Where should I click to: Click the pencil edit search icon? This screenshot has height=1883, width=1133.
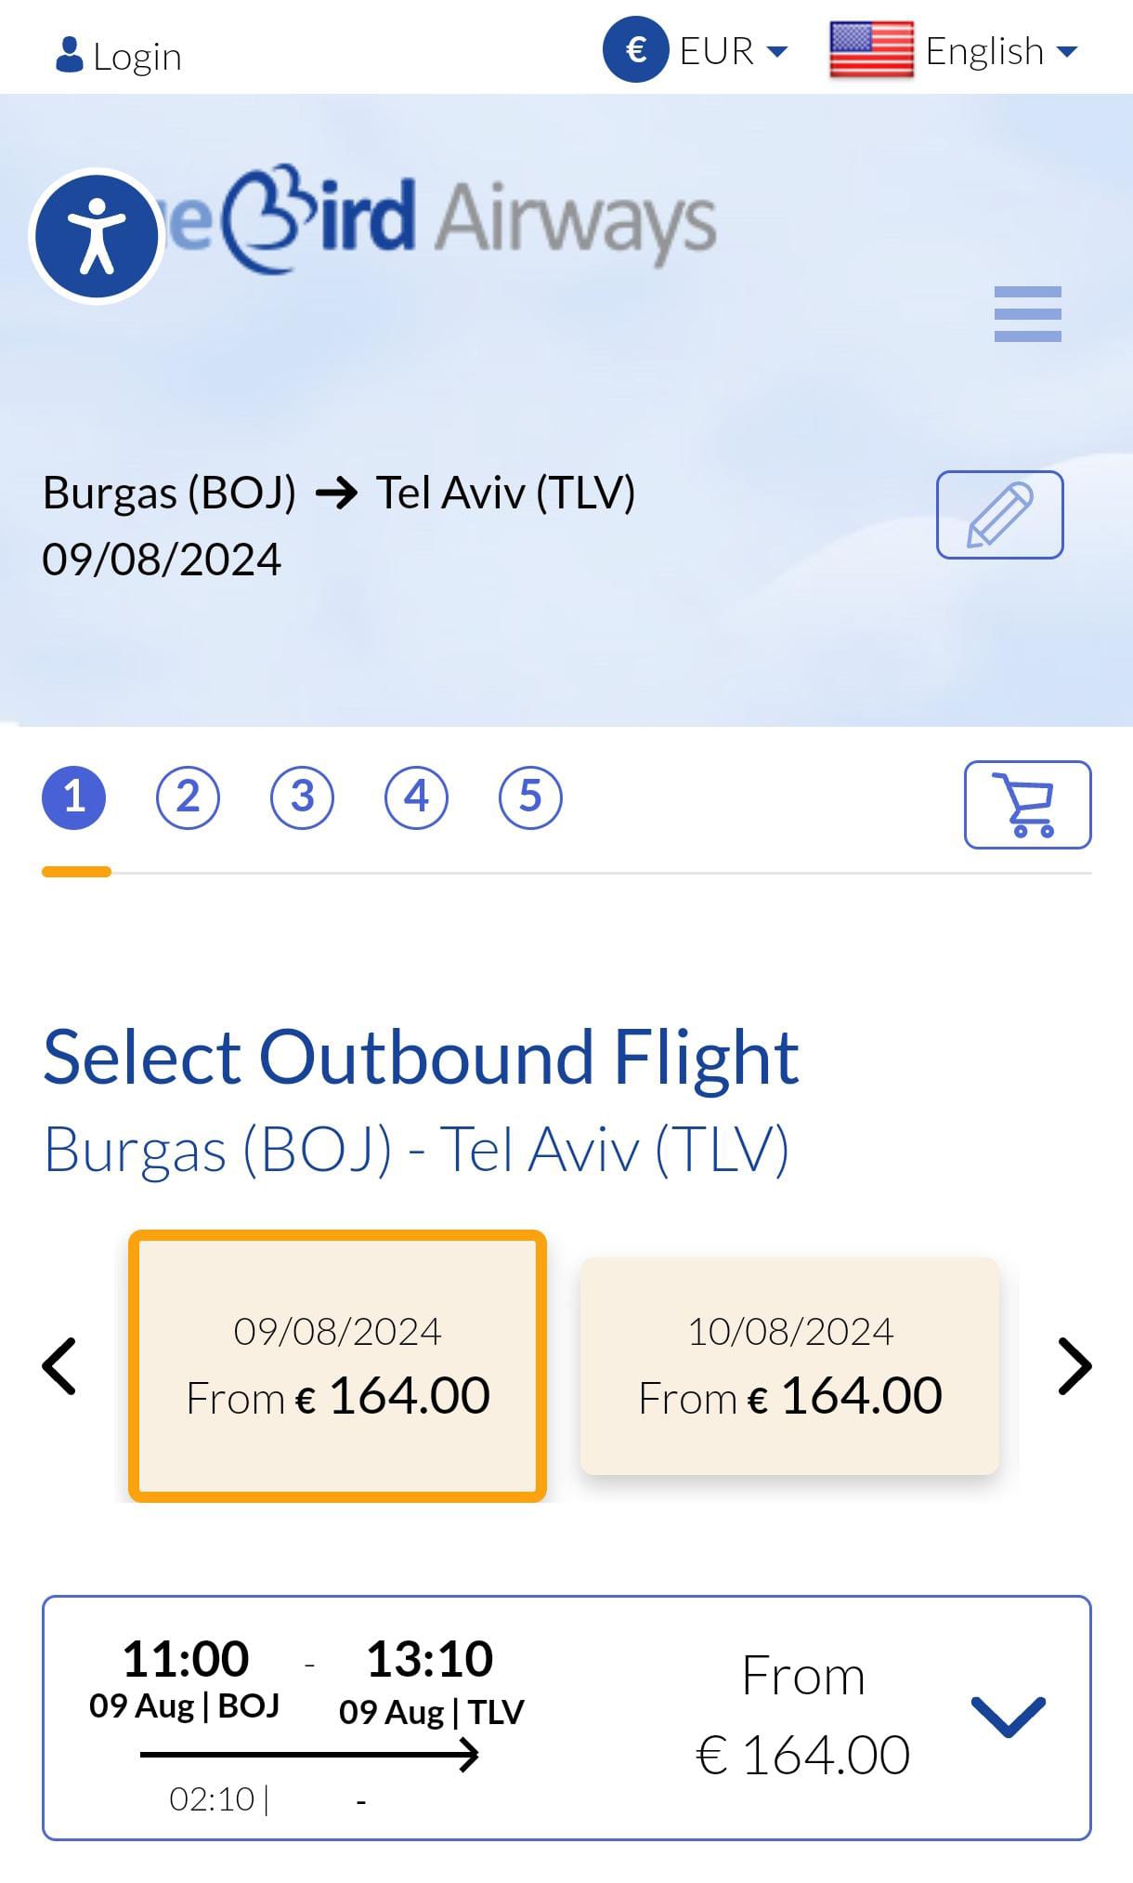[999, 515]
